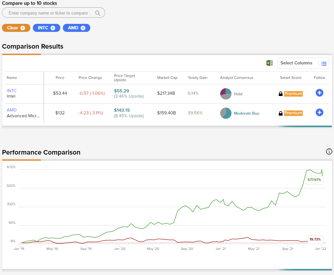Click AMD price change -4.23 (-3.11%)
Viewport: 334px width, 275px height.
91,113
